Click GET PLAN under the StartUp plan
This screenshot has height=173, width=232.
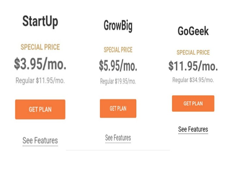click(x=40, y=110)
